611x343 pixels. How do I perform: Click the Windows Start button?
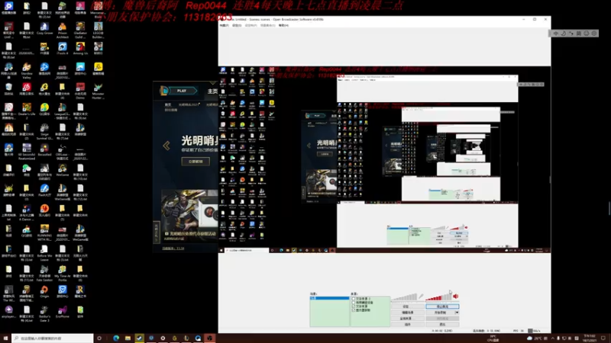pos(5,338)
